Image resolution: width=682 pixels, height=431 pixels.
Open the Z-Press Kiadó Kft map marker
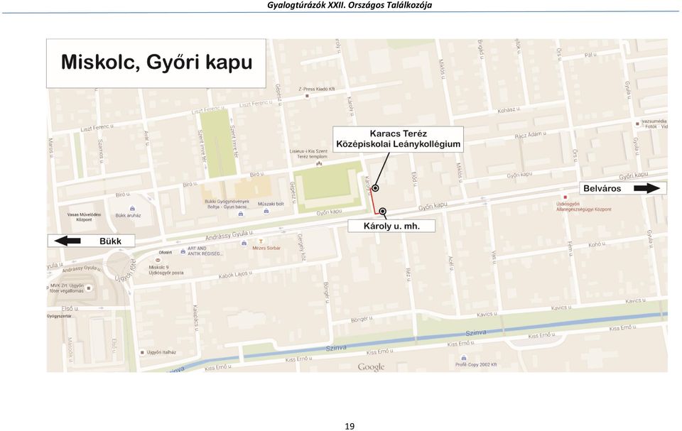pyautogui.click(x=307, y=96)
